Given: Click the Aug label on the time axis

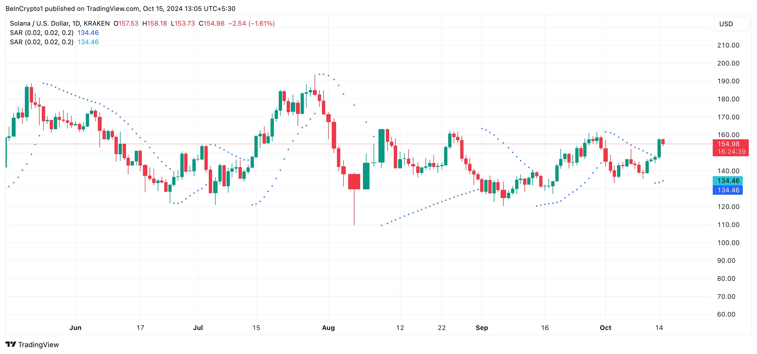Looking at the screenshot, I should pyautogui.click(x=328, y=328).
